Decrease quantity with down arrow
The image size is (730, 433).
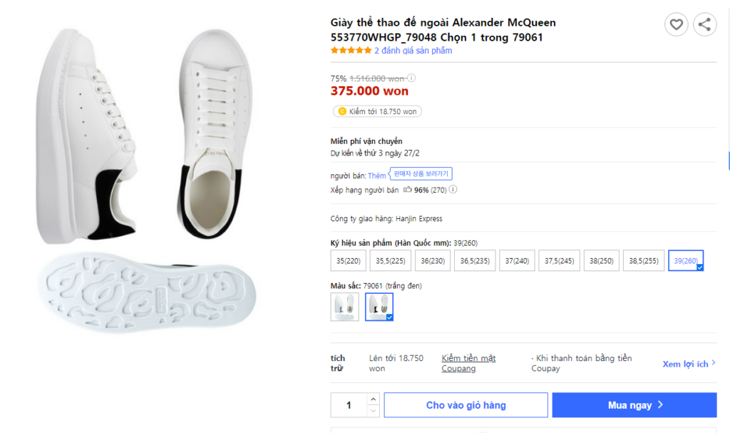[373, 411]
